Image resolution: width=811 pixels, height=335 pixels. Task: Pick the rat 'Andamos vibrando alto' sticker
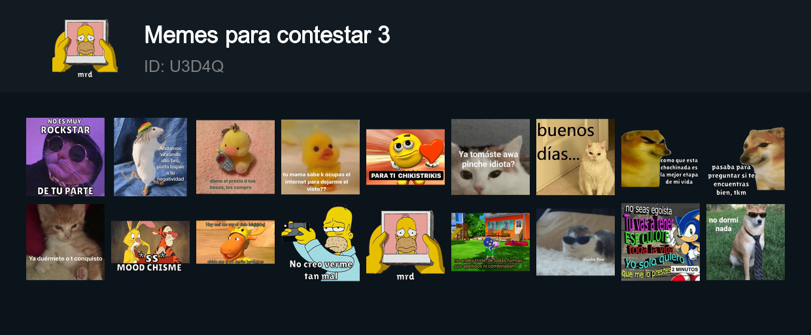[150, 157]
